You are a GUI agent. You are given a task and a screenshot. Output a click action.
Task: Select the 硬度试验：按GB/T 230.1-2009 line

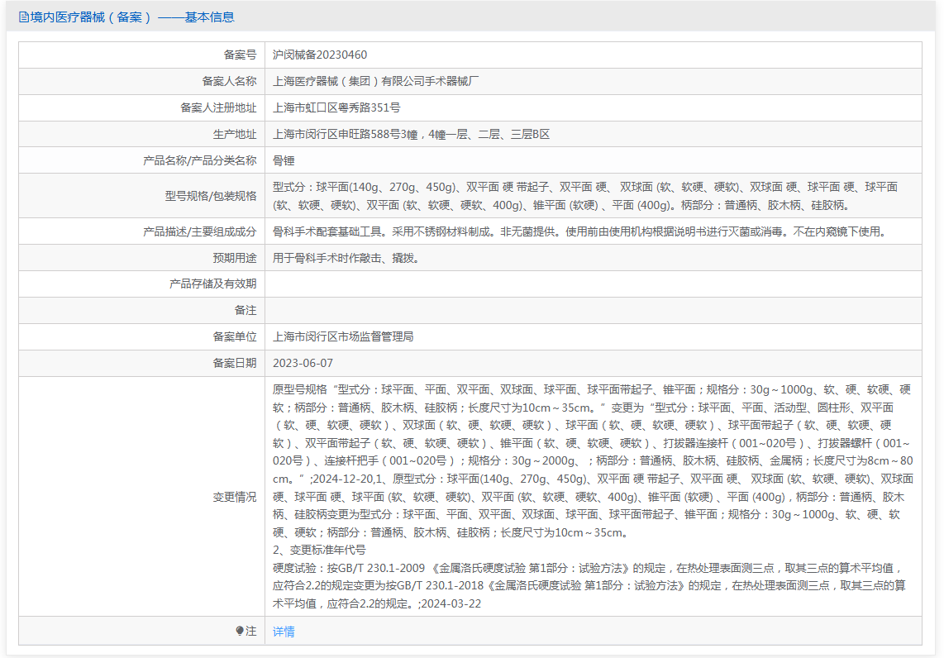click(589, 568)
